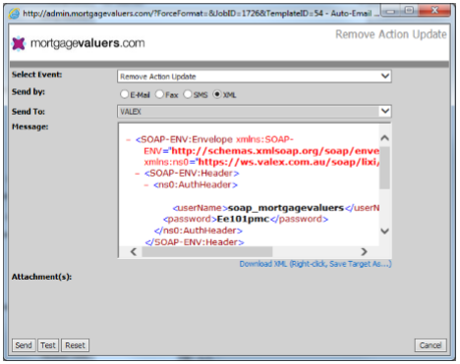Click the ws.valex.com.au URL text
This screenshot has width=460, height=364.
click(x=289, y=162)
